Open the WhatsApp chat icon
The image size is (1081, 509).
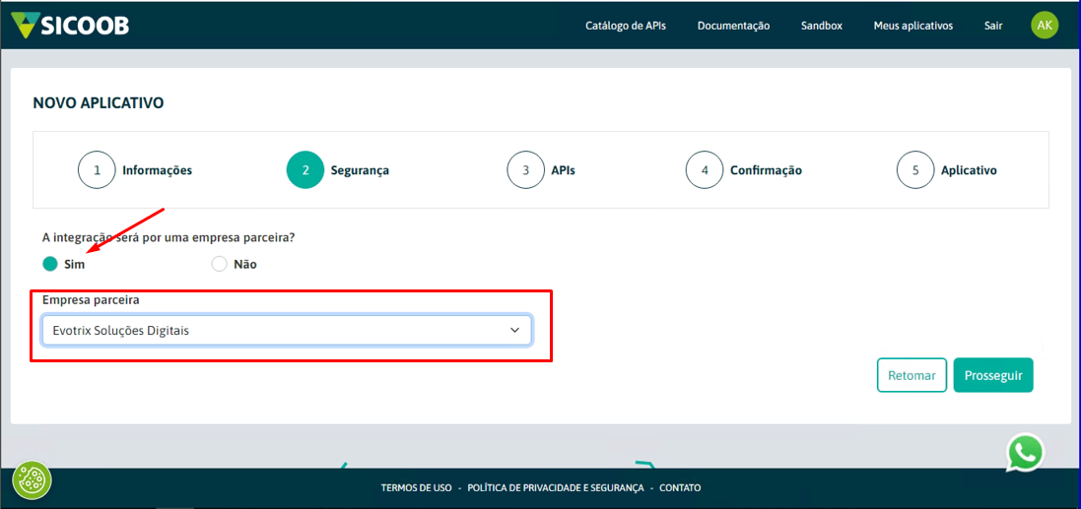click(1025, 453)
